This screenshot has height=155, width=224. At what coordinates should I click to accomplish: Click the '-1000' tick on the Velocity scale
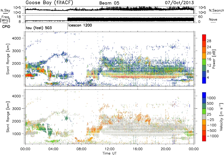[x=213, y=136]
